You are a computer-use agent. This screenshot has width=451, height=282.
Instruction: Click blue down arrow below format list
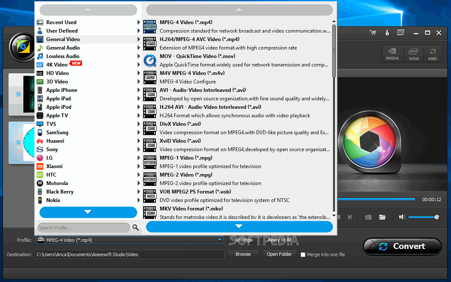(240, 227)
